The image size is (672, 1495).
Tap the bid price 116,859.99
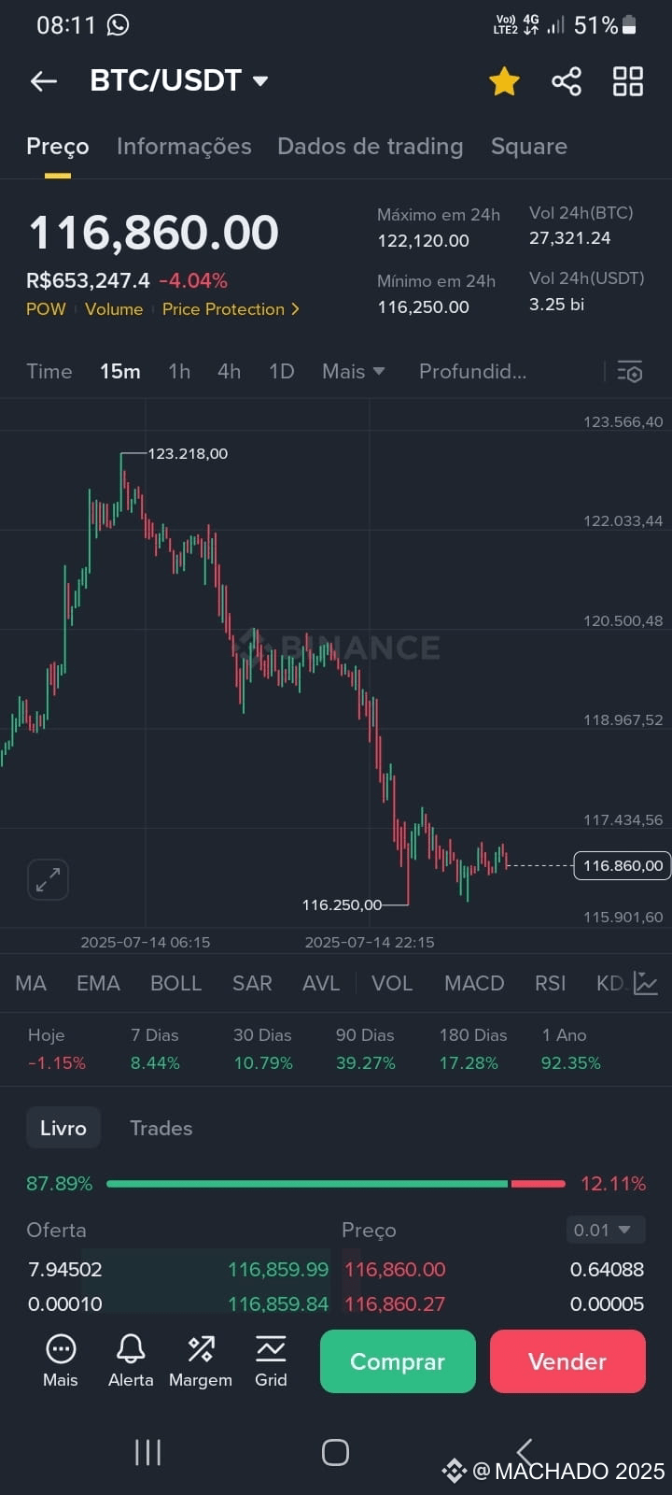point(278,1270)
